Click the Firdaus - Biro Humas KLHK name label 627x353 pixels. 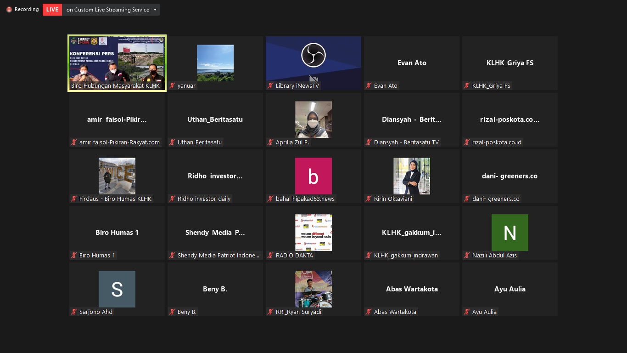click(115, 199)
